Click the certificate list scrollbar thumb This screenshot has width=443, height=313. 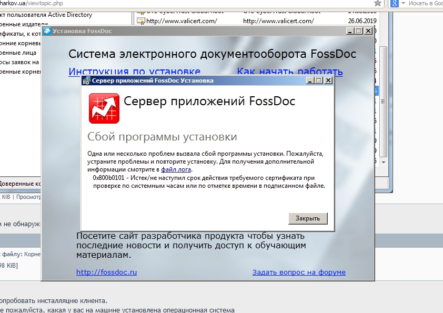pos(383,102)
